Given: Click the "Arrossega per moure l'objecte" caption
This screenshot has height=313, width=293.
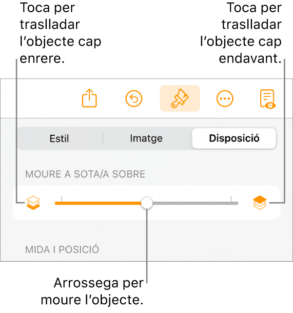Looking at the screenshot, I should (x=98, y=290).
